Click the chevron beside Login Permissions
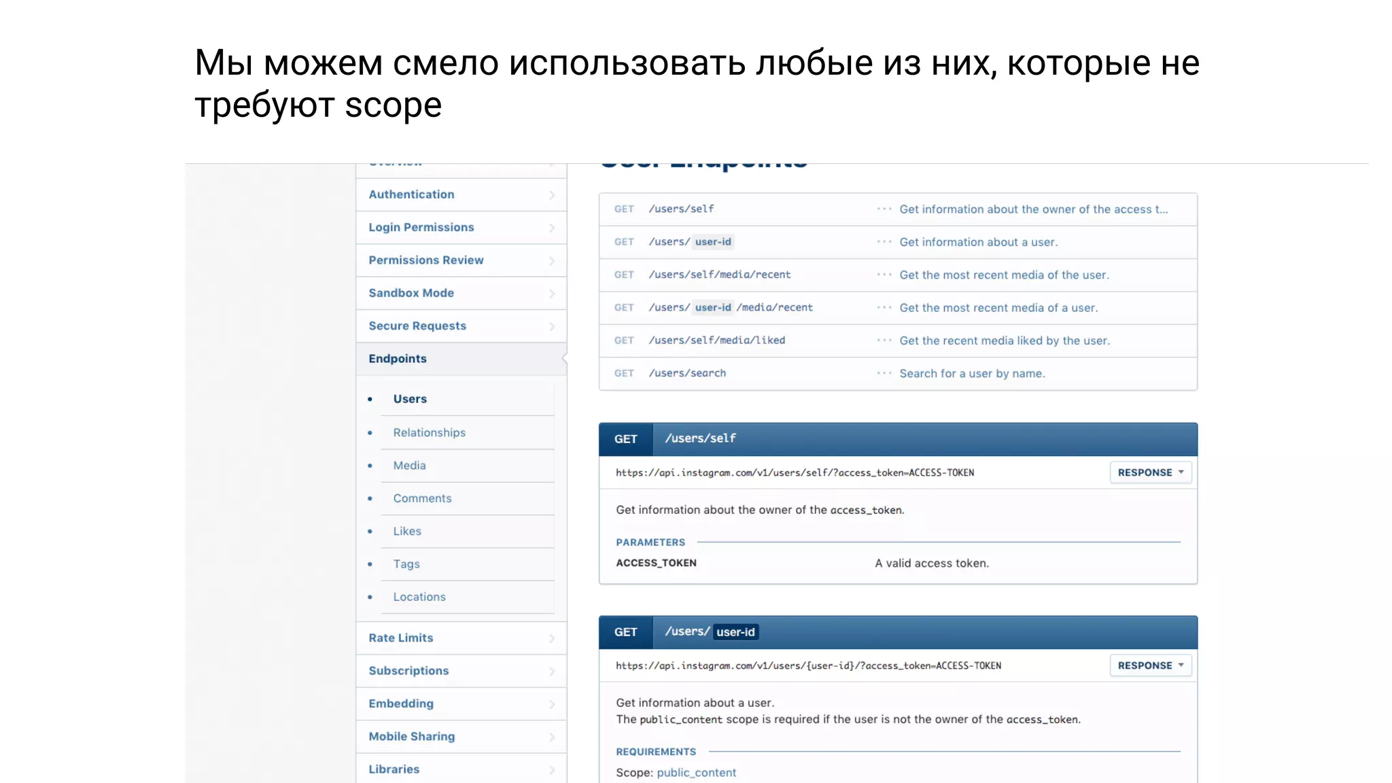This screenshot has height=783, width=1392. click(552, 228)
